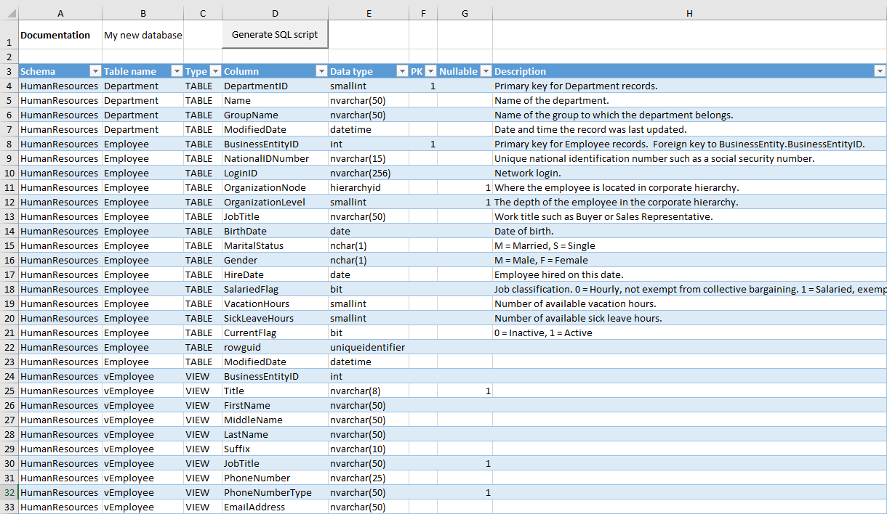The image size is (887, 514).
Task: Open the Schema column filter dropdown
Action: [x=95, y=71]
